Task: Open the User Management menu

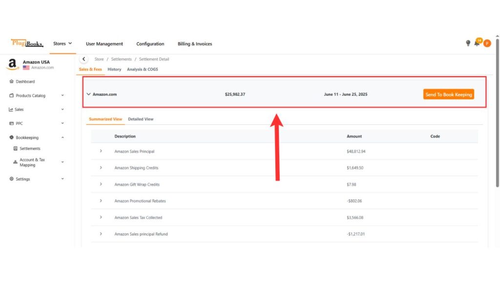Action: pos(104,44)
